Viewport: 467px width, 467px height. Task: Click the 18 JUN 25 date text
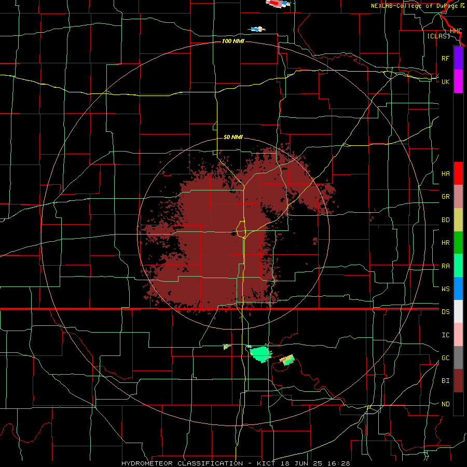coord(302,463)
